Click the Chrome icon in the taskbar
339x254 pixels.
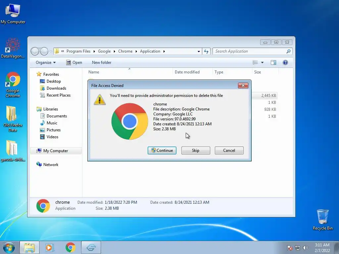(x=70, y=247)
